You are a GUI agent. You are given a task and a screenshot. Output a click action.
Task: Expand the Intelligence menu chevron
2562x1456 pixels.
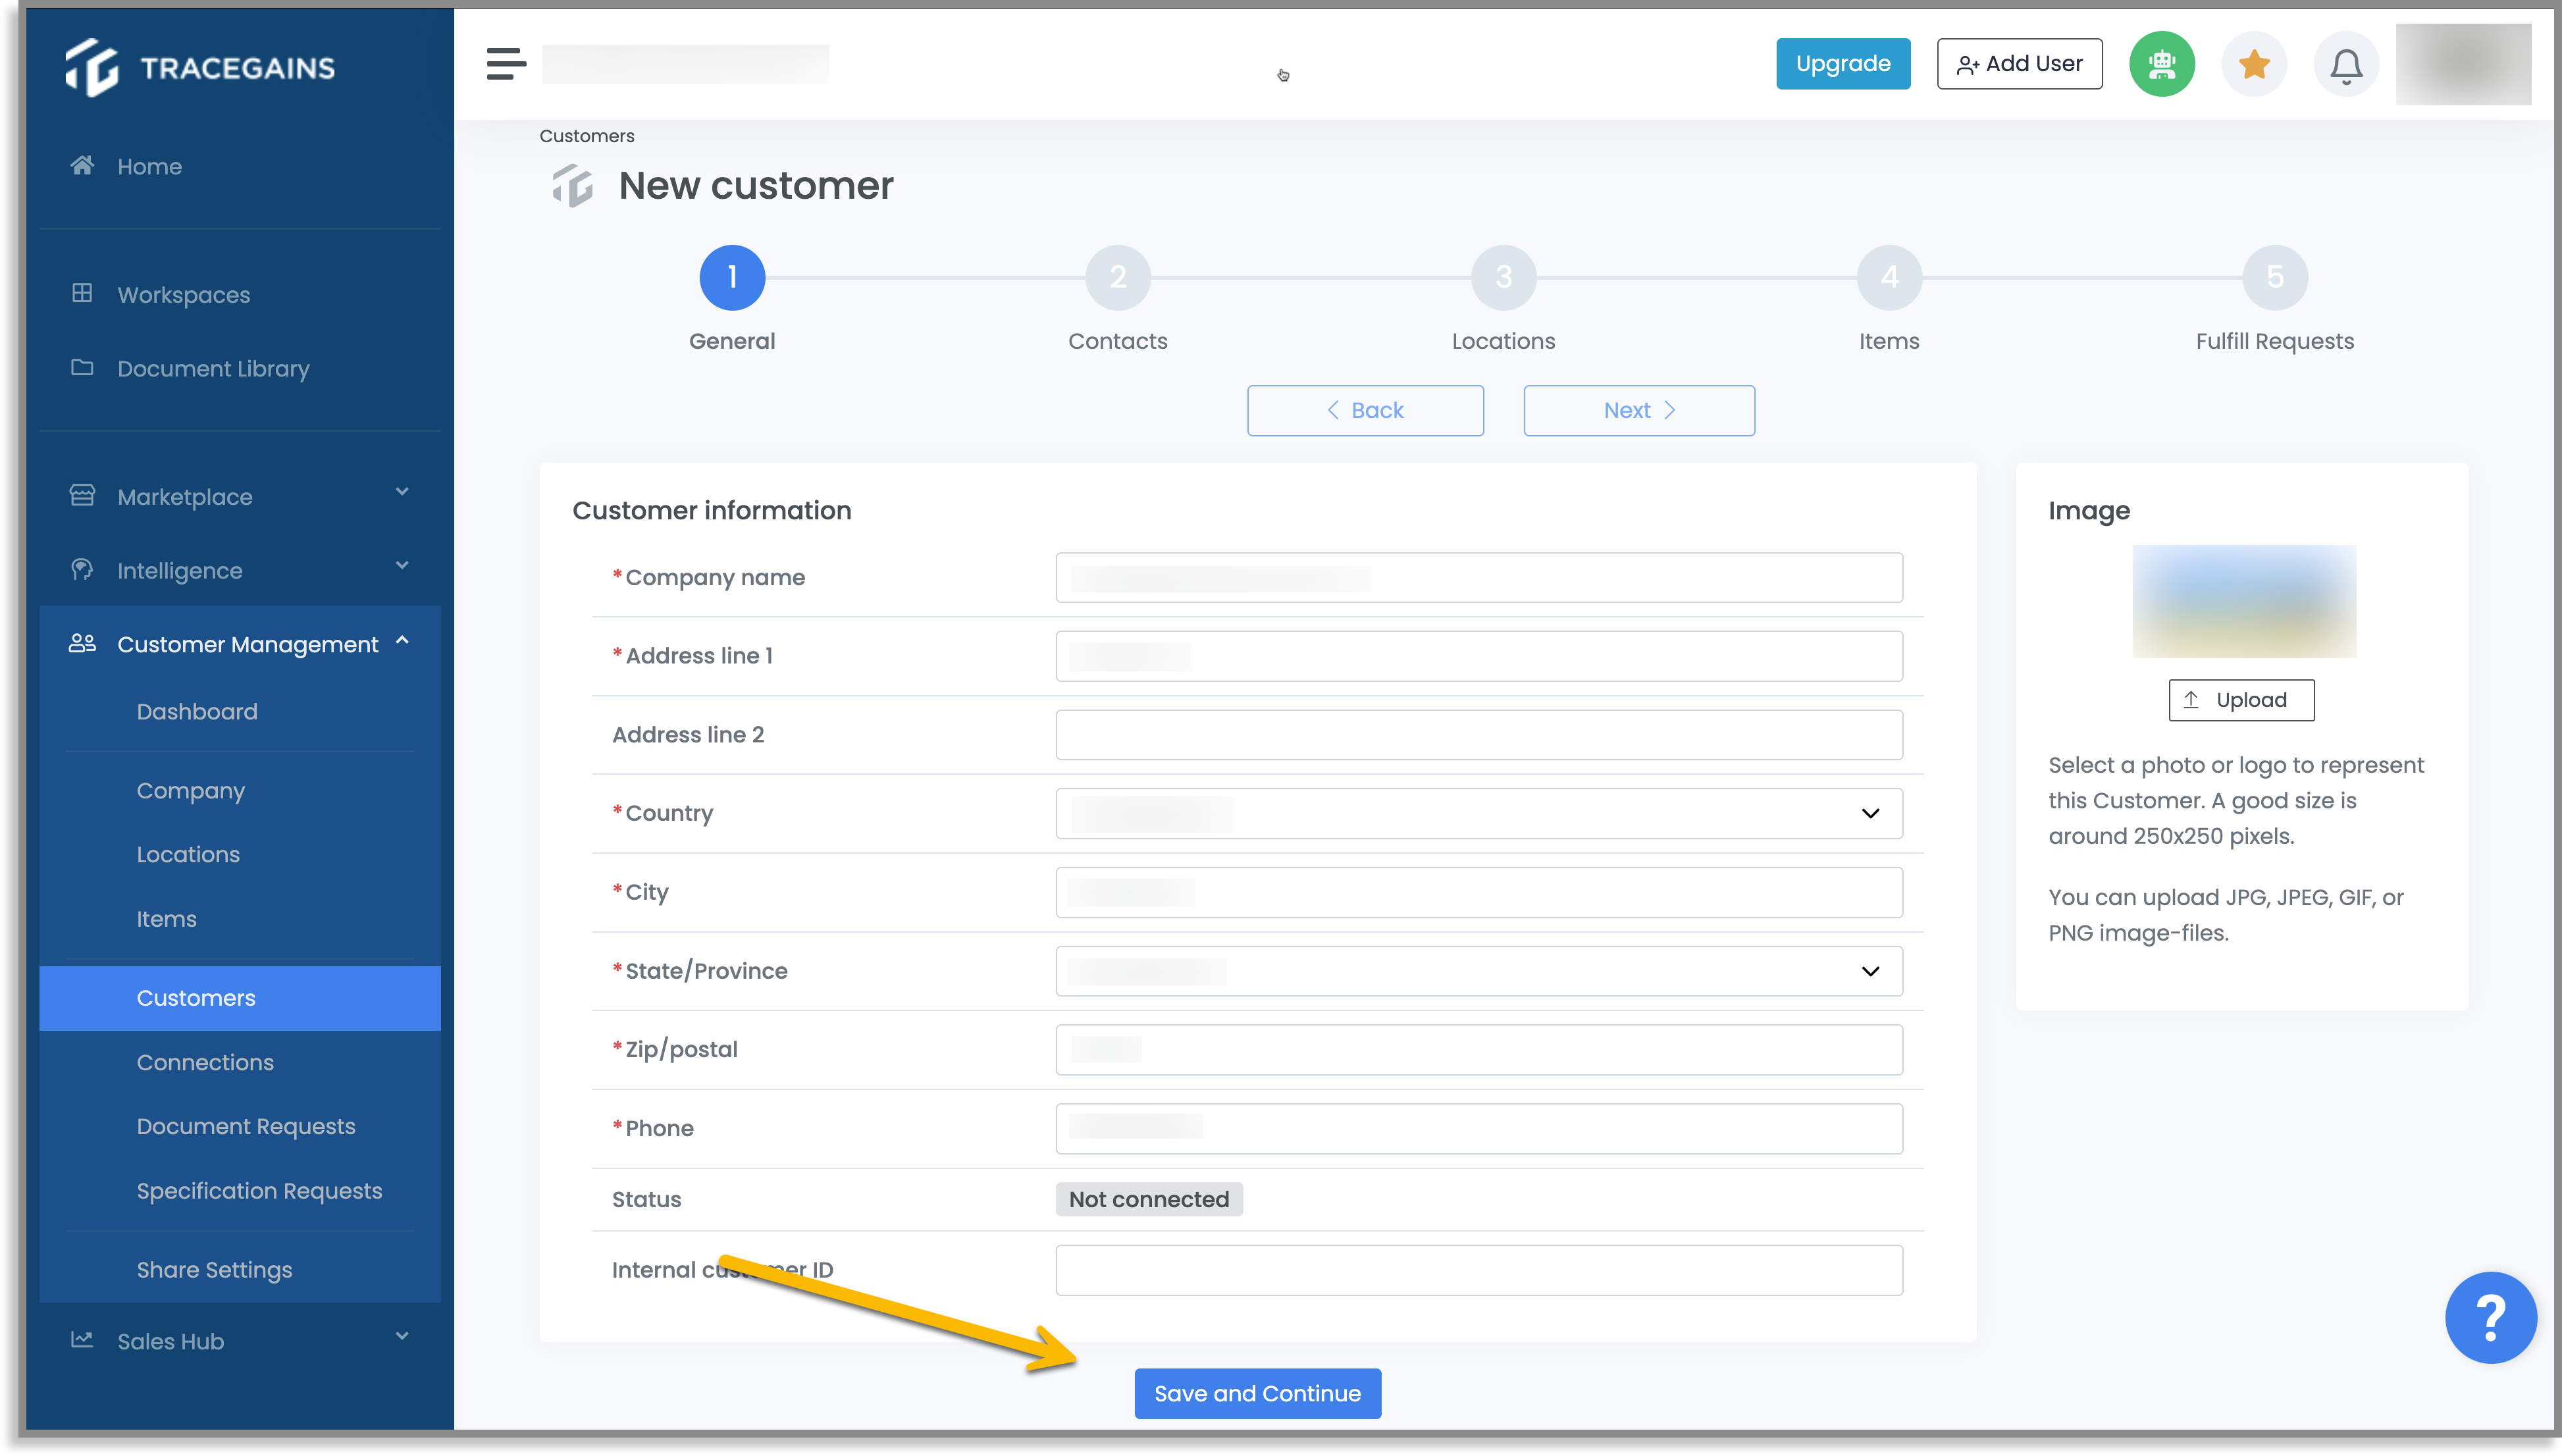(402, 566)
